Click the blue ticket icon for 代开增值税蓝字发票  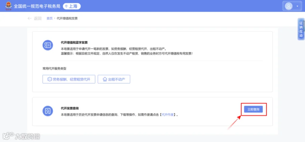click(x=48, y=45)
